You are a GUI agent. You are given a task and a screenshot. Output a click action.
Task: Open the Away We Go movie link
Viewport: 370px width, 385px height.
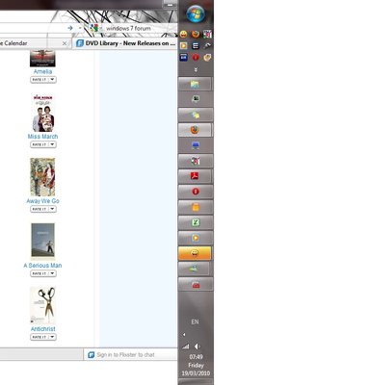coord(42,201)
